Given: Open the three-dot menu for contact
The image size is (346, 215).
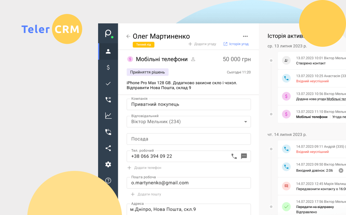Looking at the screenshot, I should click(x=245, y=36).
